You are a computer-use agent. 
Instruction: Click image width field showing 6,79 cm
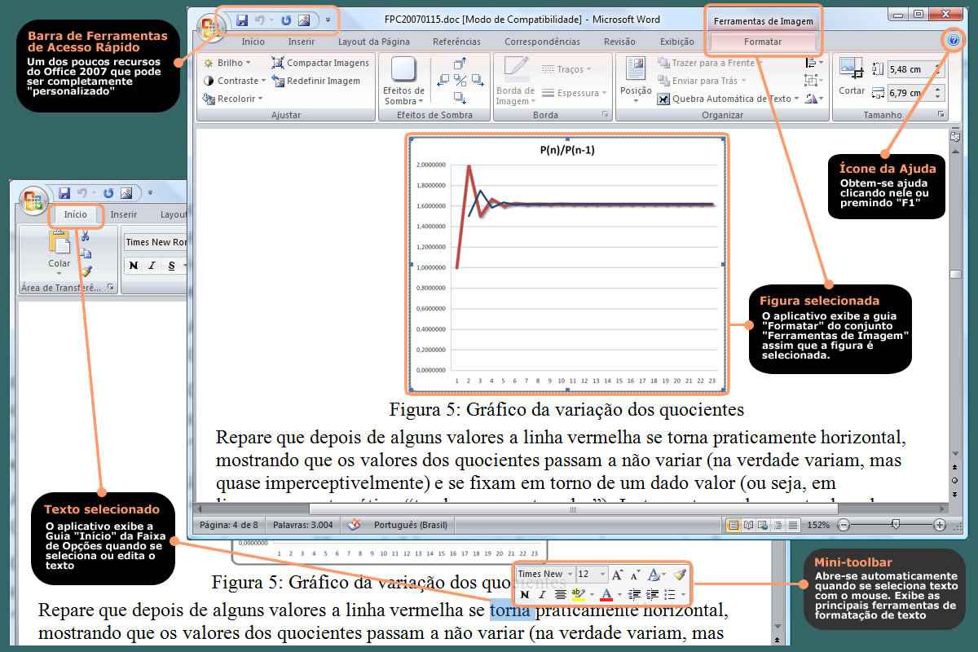915,93
